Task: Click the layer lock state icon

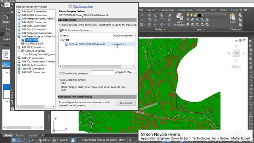Action: point(195,15)
